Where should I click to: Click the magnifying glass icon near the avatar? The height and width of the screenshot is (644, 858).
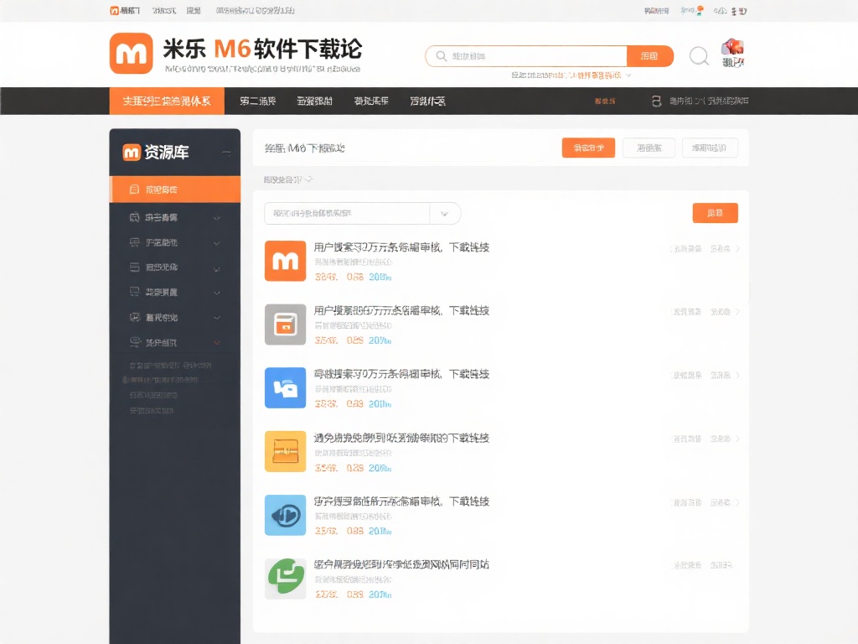tap(698, 55)
